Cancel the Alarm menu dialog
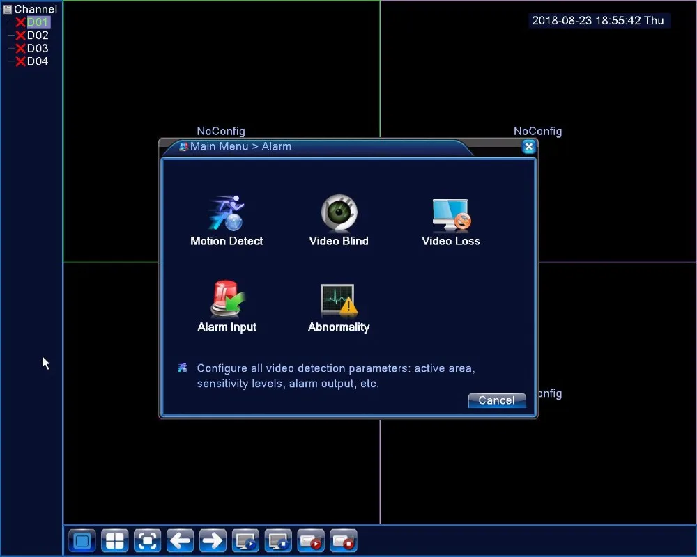This screenshot has height=557, width=697. (x=496, y=400)
